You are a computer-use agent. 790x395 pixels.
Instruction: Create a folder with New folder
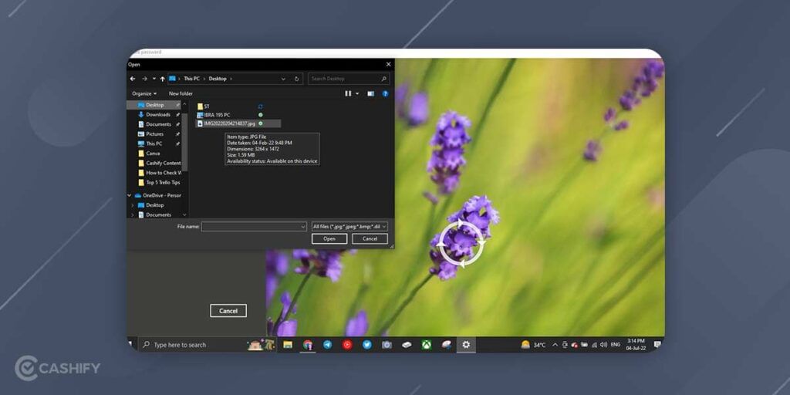point(181,93)
